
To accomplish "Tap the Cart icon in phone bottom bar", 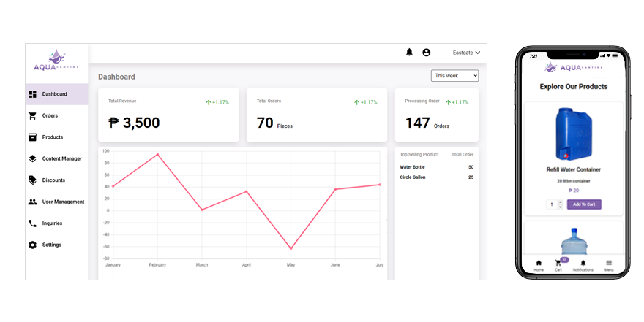I will click(558, 263).
